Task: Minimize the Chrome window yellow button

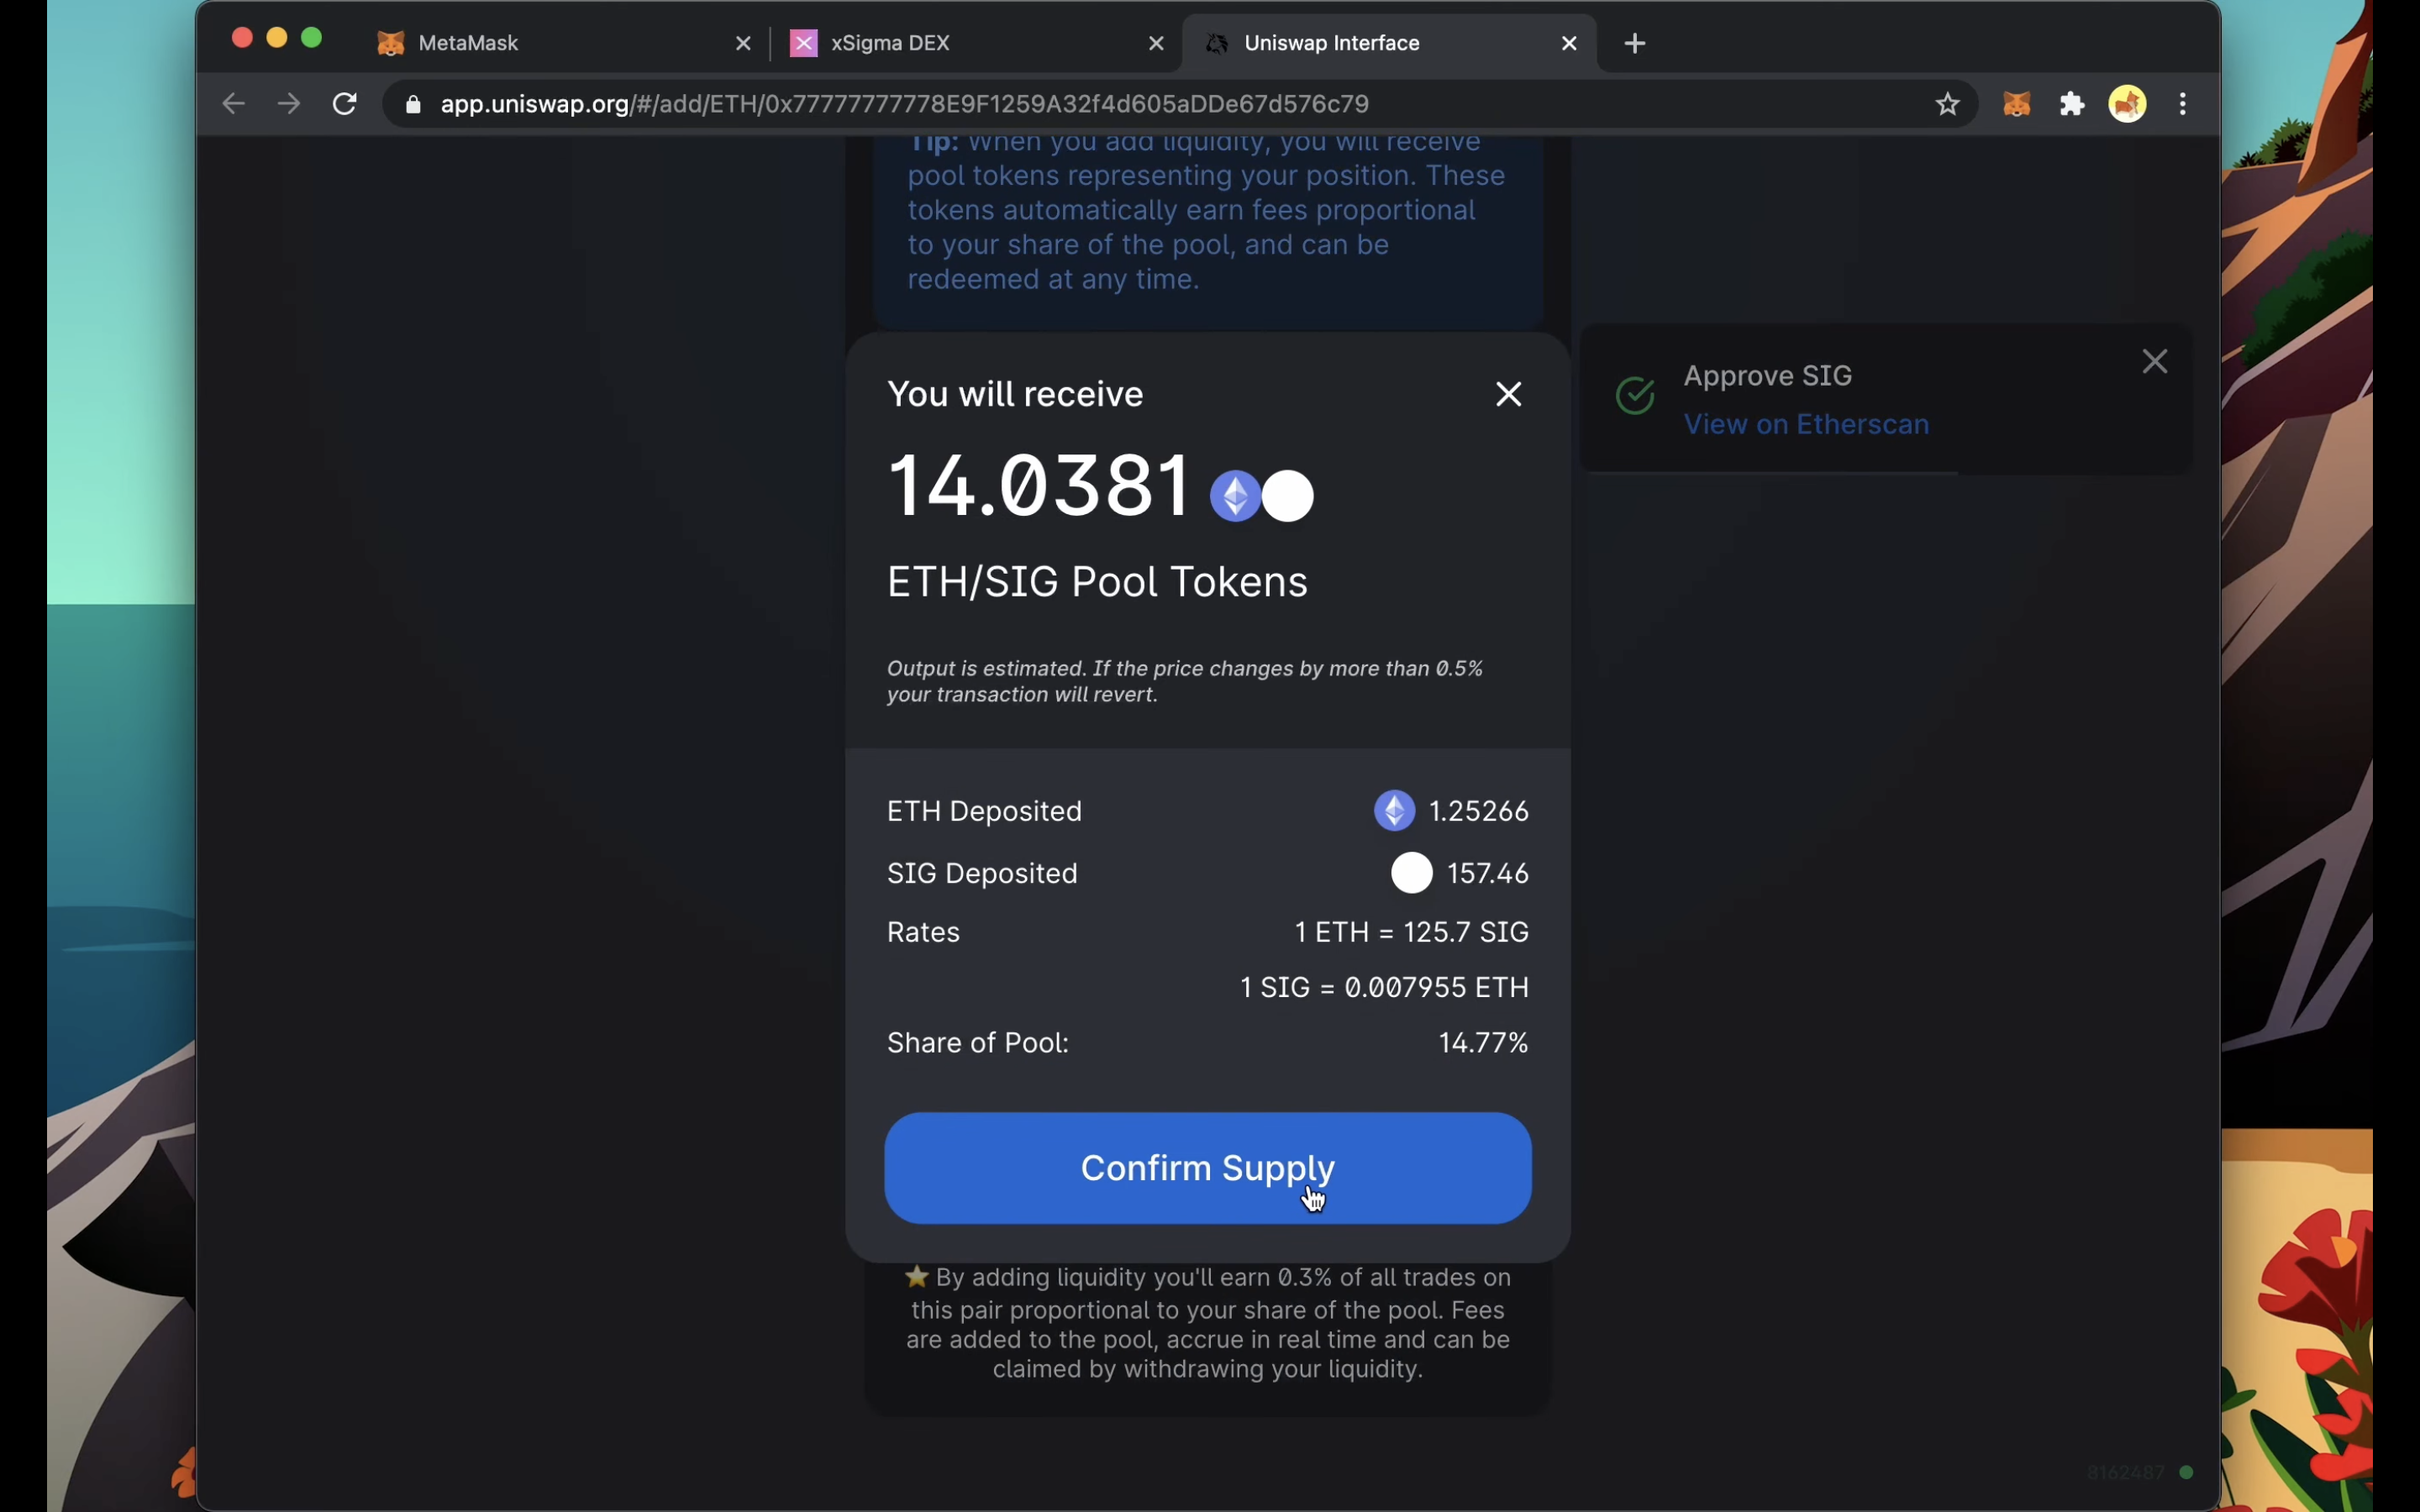Action: click(277, 38)
